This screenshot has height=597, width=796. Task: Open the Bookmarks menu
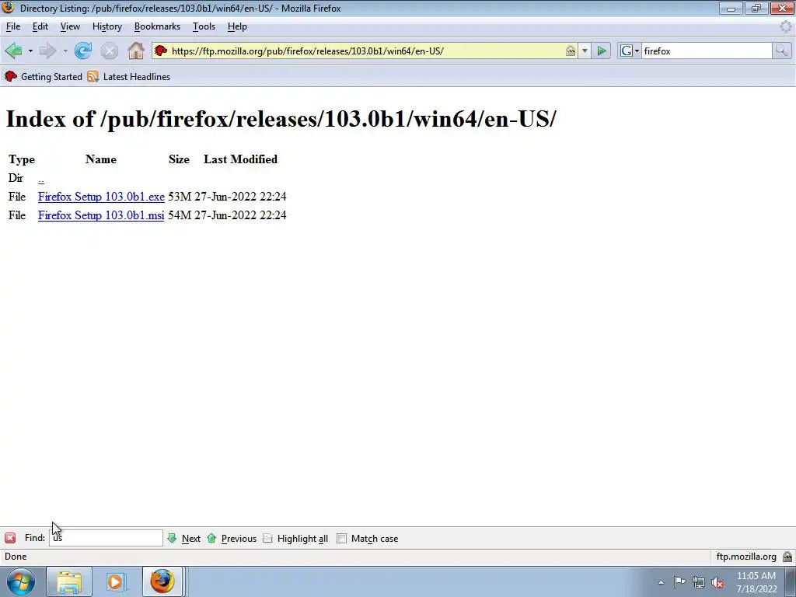[157, 26]
